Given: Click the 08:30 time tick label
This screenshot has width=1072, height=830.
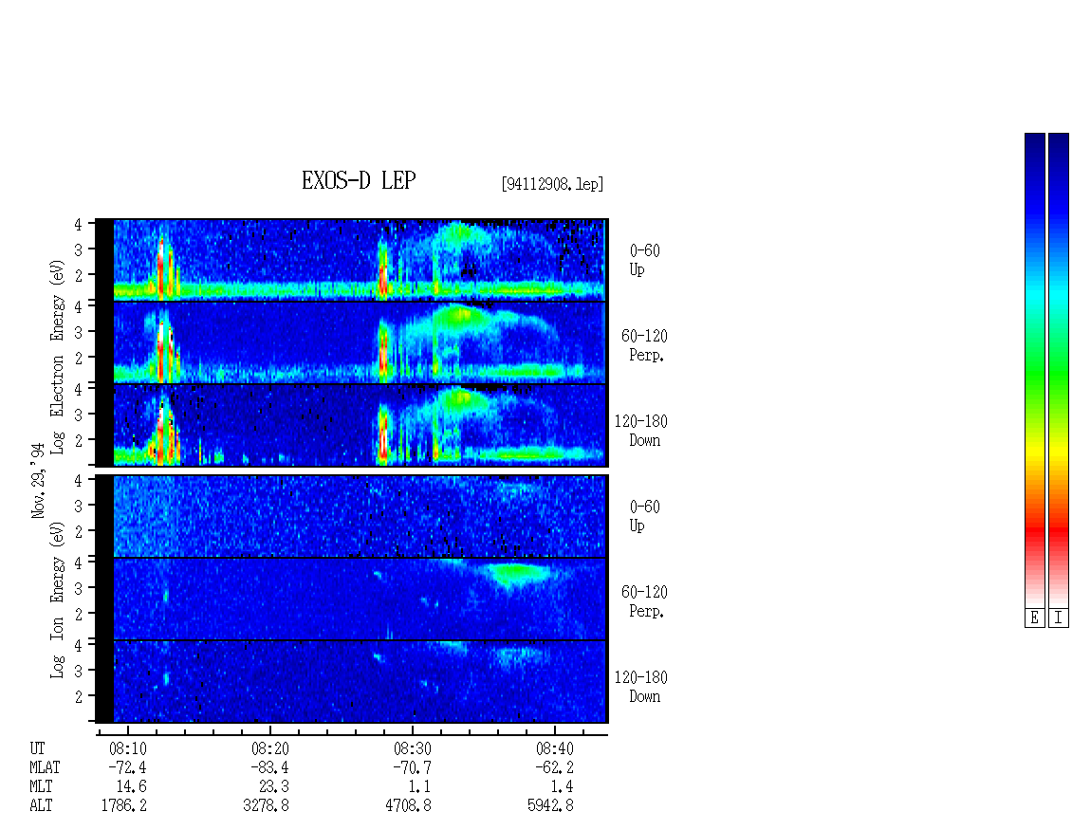Looking at the screenshot, I should coord(413,748).
